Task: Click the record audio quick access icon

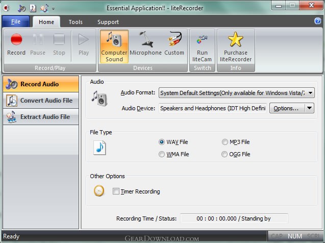Action: pos(22,8)
